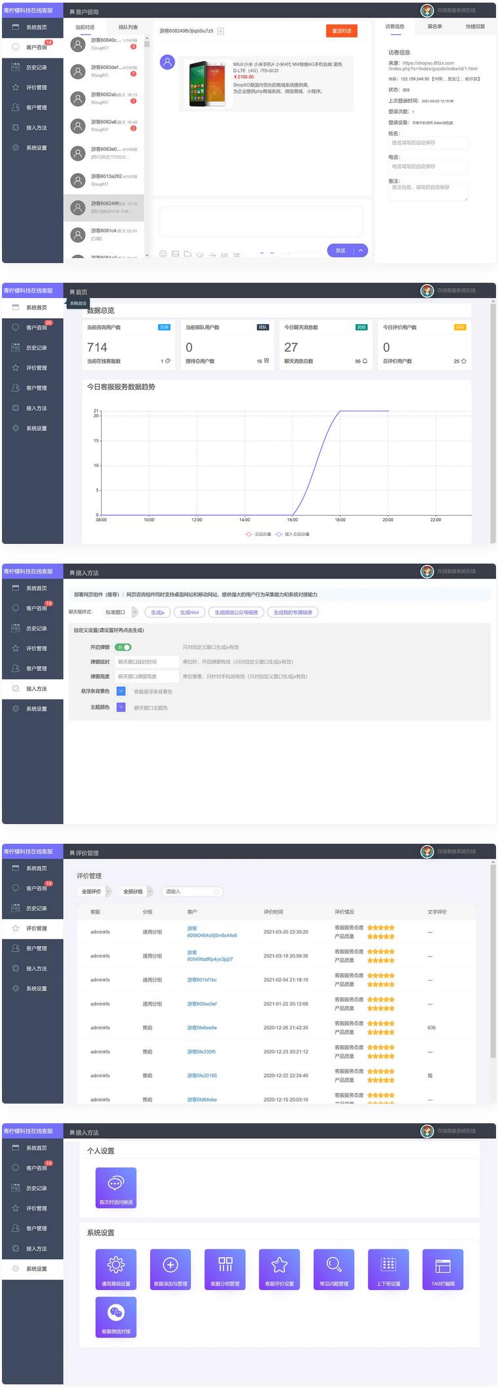Pick the 悬浮条背景色 color swatch
The image size is (498, 1387).
[121, 691]
